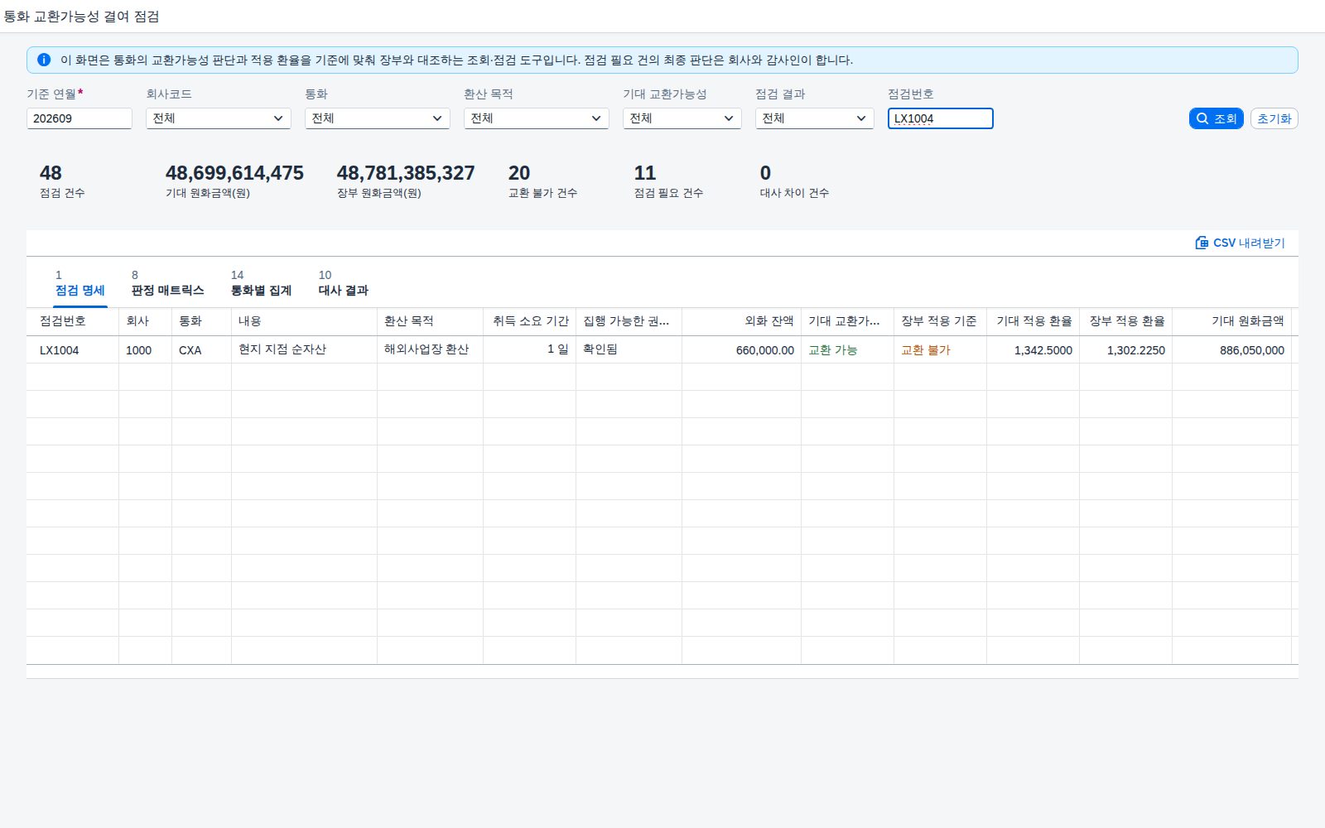
Task: Click the 초기화 reset button
Action: tap(1274, 118)
